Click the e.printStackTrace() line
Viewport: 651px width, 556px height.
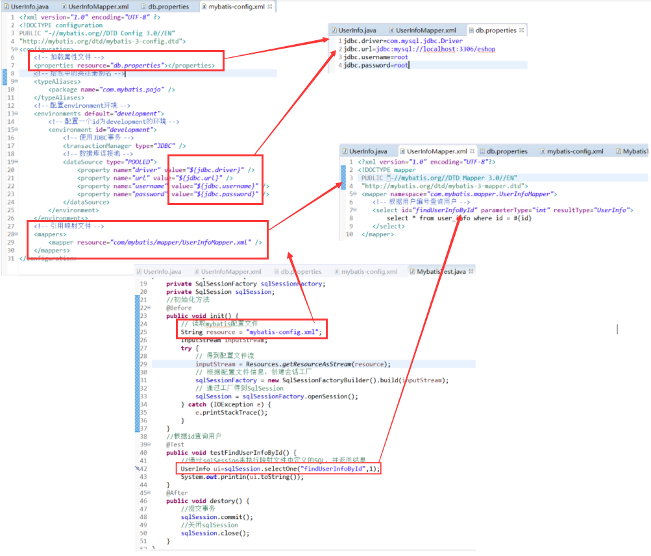[x=231, y=413]
